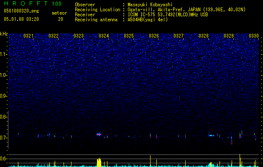Click the kHz axis unit label
This screenshot has width=263, height=167.
coord(4,34)
